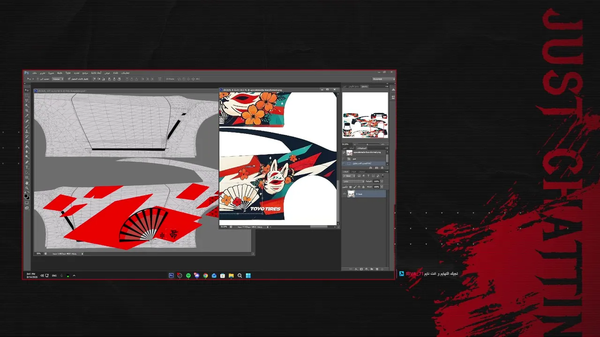Viewport: 600px width, 337px height.
Task: Open the تحرير (Edit) menu
Action: [43, 73]
